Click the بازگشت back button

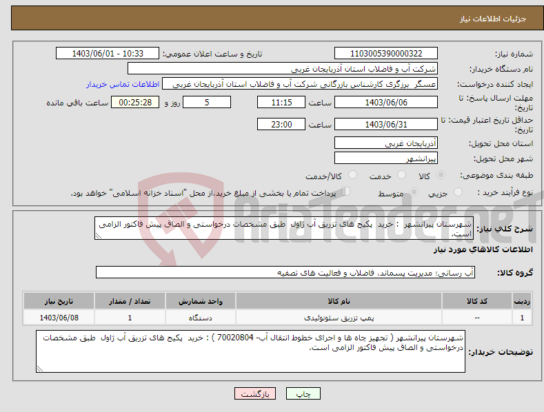click(255, 393)
